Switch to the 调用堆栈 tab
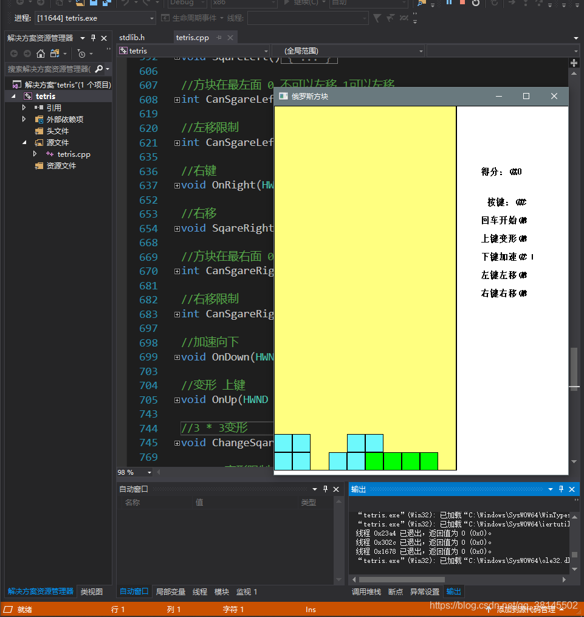Image resolution: width=584 pixels, height=617 pixels. (x=366, y=591)
